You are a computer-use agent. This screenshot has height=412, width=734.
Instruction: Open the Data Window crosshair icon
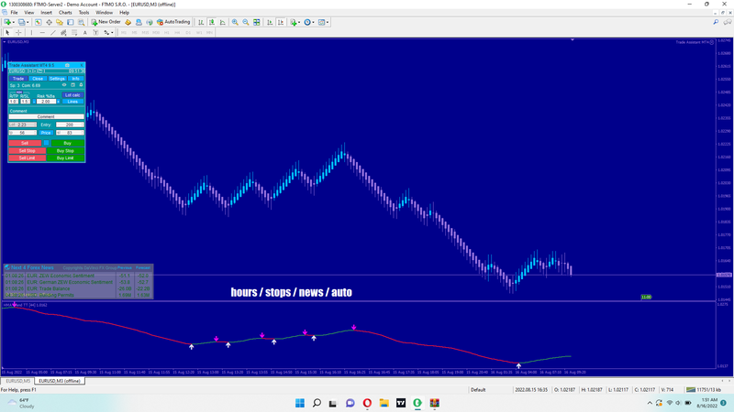[50, 22]
